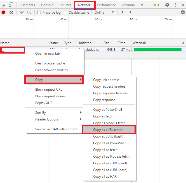Open the Online throttling dropdown
The image size is (186, 183).
pyautogui.click(x=104, y=13)
